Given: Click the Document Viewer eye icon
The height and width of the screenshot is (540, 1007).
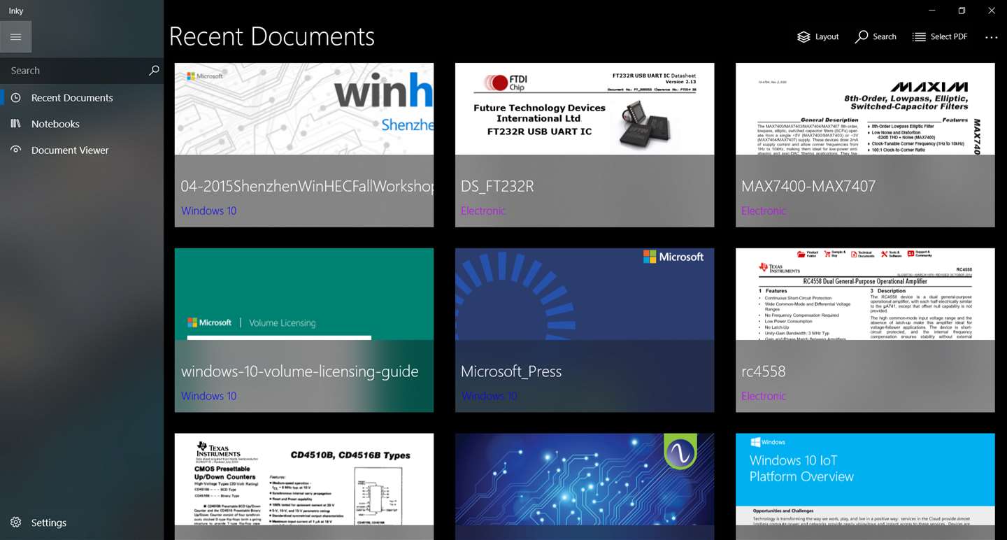Looking at the screenshot, I should [15, 150].
